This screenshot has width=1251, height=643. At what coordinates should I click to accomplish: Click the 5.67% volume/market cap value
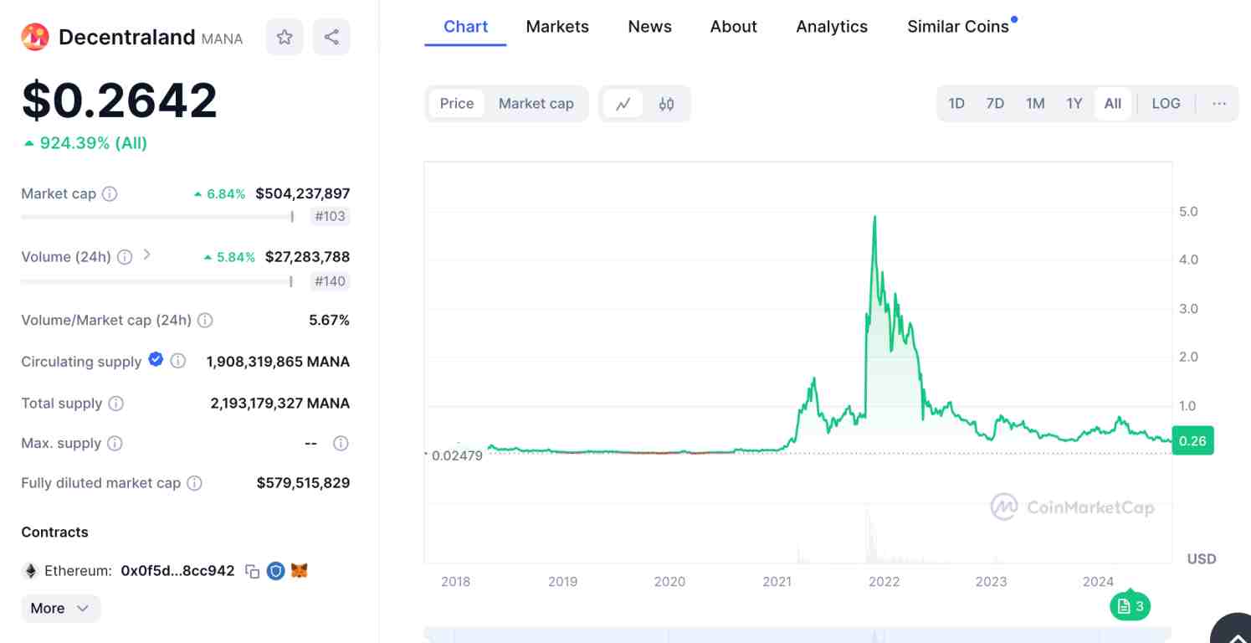329,320
